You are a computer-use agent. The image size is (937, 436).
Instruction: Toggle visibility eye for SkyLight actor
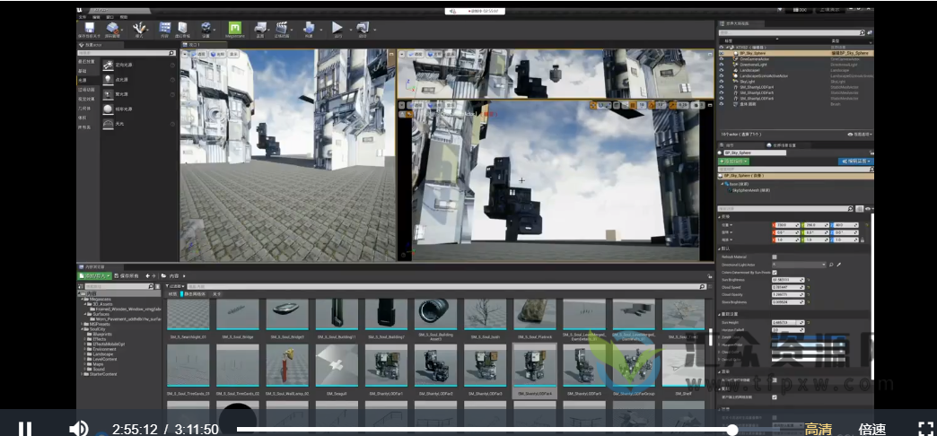722,81
